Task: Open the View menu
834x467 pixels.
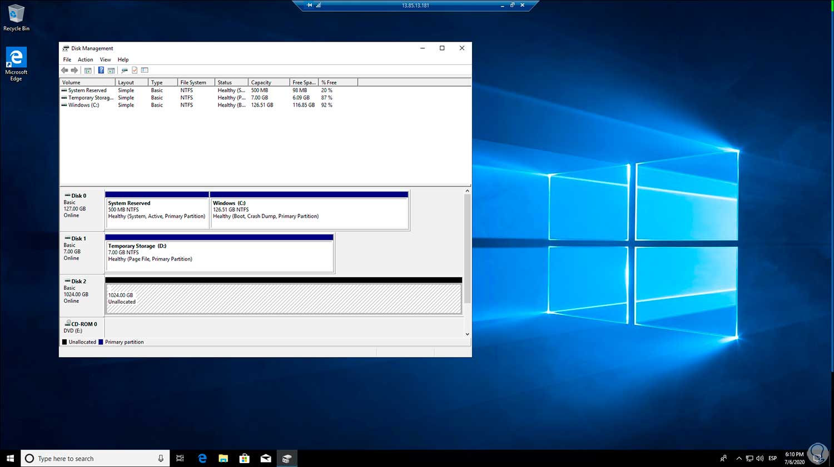Action: pyautogui.click(x=105, y=59)
